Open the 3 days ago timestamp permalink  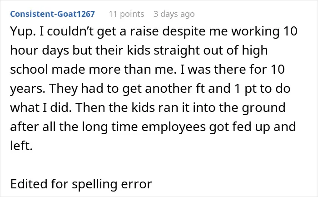(174, 14)
